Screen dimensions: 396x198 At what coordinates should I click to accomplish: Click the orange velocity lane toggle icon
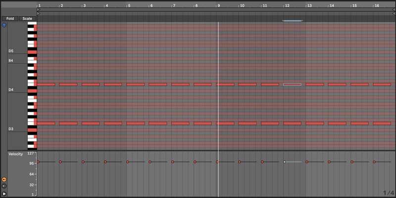[x=4, y=179]
